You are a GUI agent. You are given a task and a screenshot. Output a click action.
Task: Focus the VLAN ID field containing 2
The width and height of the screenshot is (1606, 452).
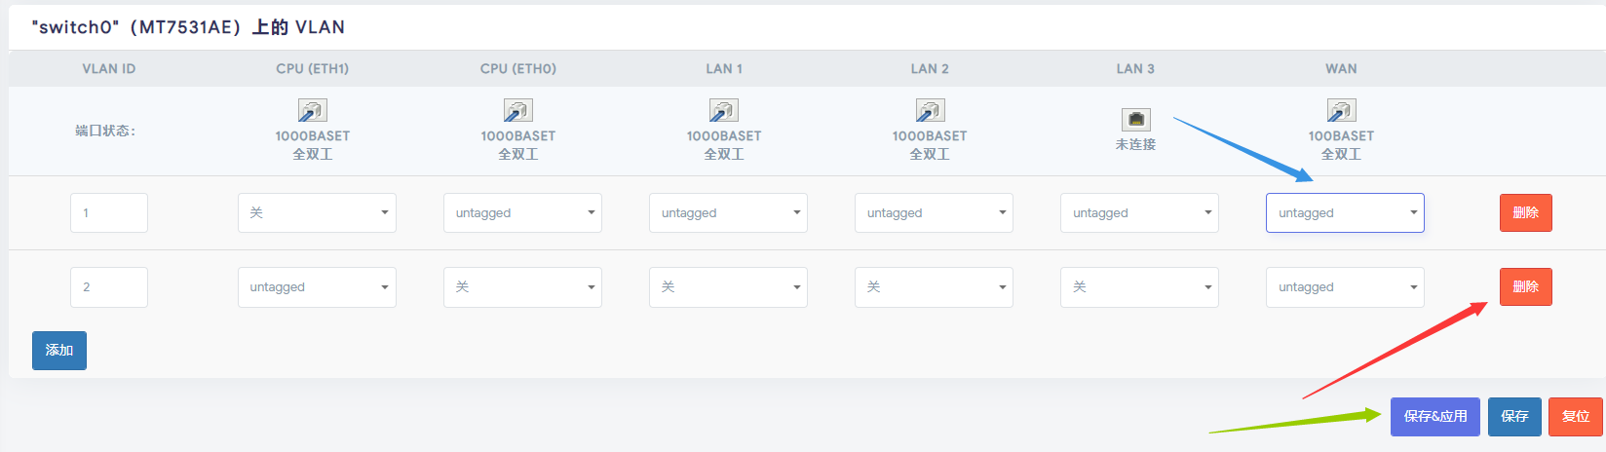(x=109, y=286)
